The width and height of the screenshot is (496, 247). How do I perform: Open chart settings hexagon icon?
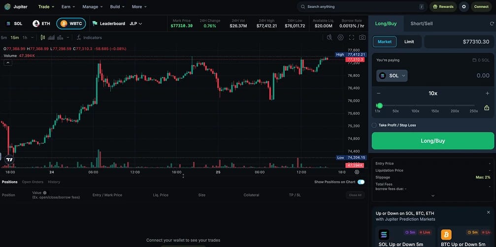(340, 37)
